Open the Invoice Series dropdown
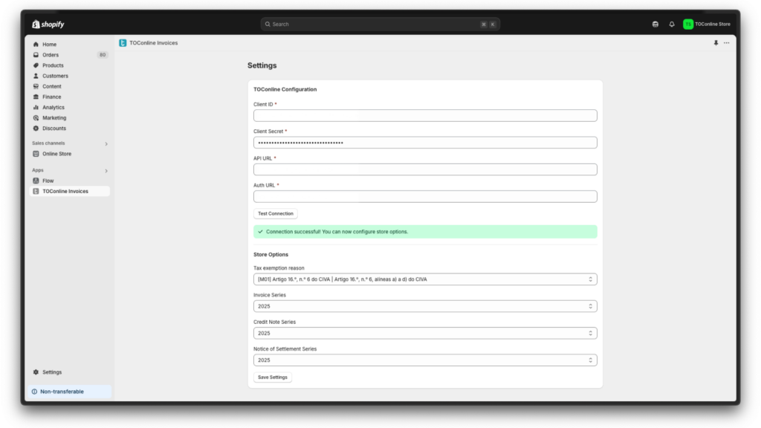Image resolution: width=761 pixels, height=428 pixels. click(425, 306)
